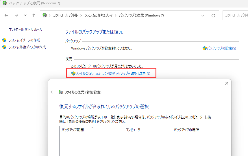The width and height of the screenshot is (248, 156).
Task: Sort by コンピューター column header
Action: tap(148, 130)
